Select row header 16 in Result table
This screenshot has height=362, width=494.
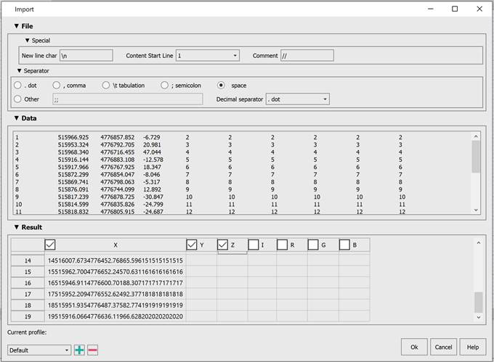pyautogui.click(x=28, y=283)
